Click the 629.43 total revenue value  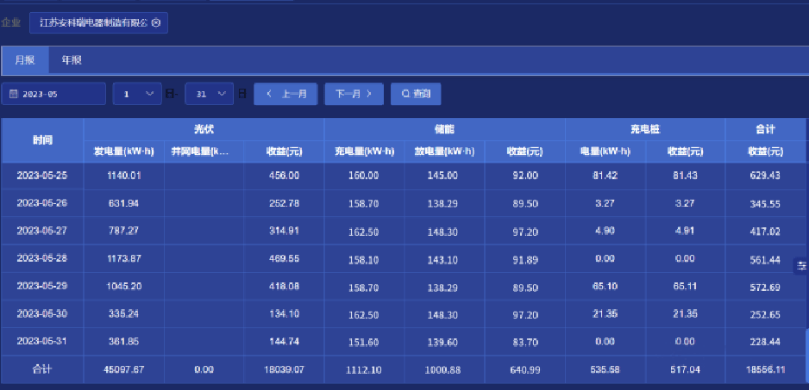(765, 176)
